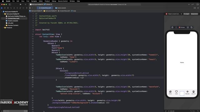The width and height of the screenshot is (200, 112).
Task: Click the related items grid icon
Action: (x=30, y=8)
